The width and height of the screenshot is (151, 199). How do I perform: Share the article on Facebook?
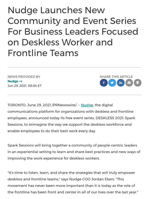104,83
